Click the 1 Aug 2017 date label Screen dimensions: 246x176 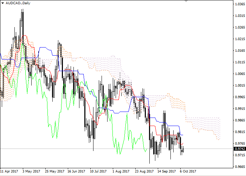pos(121,171)
